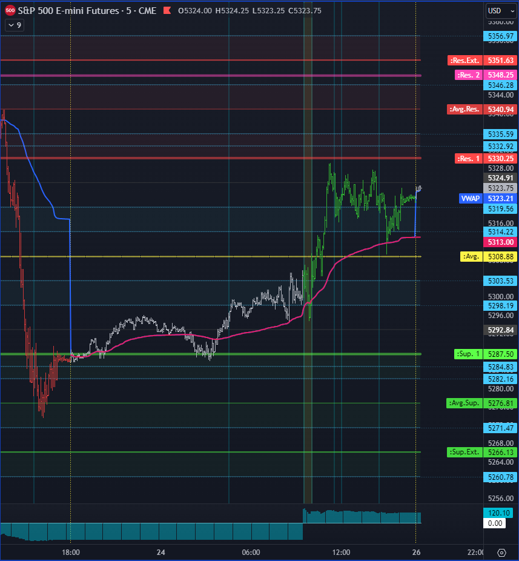519x561 pixels.
Task: Click the H5324.25 high value in header
Action: 232,11
